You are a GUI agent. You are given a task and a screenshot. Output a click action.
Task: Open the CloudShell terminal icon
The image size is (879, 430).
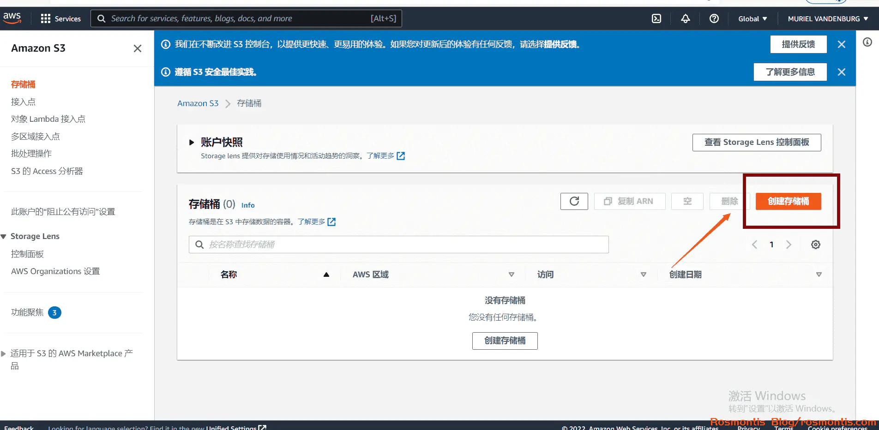(656, 18)
